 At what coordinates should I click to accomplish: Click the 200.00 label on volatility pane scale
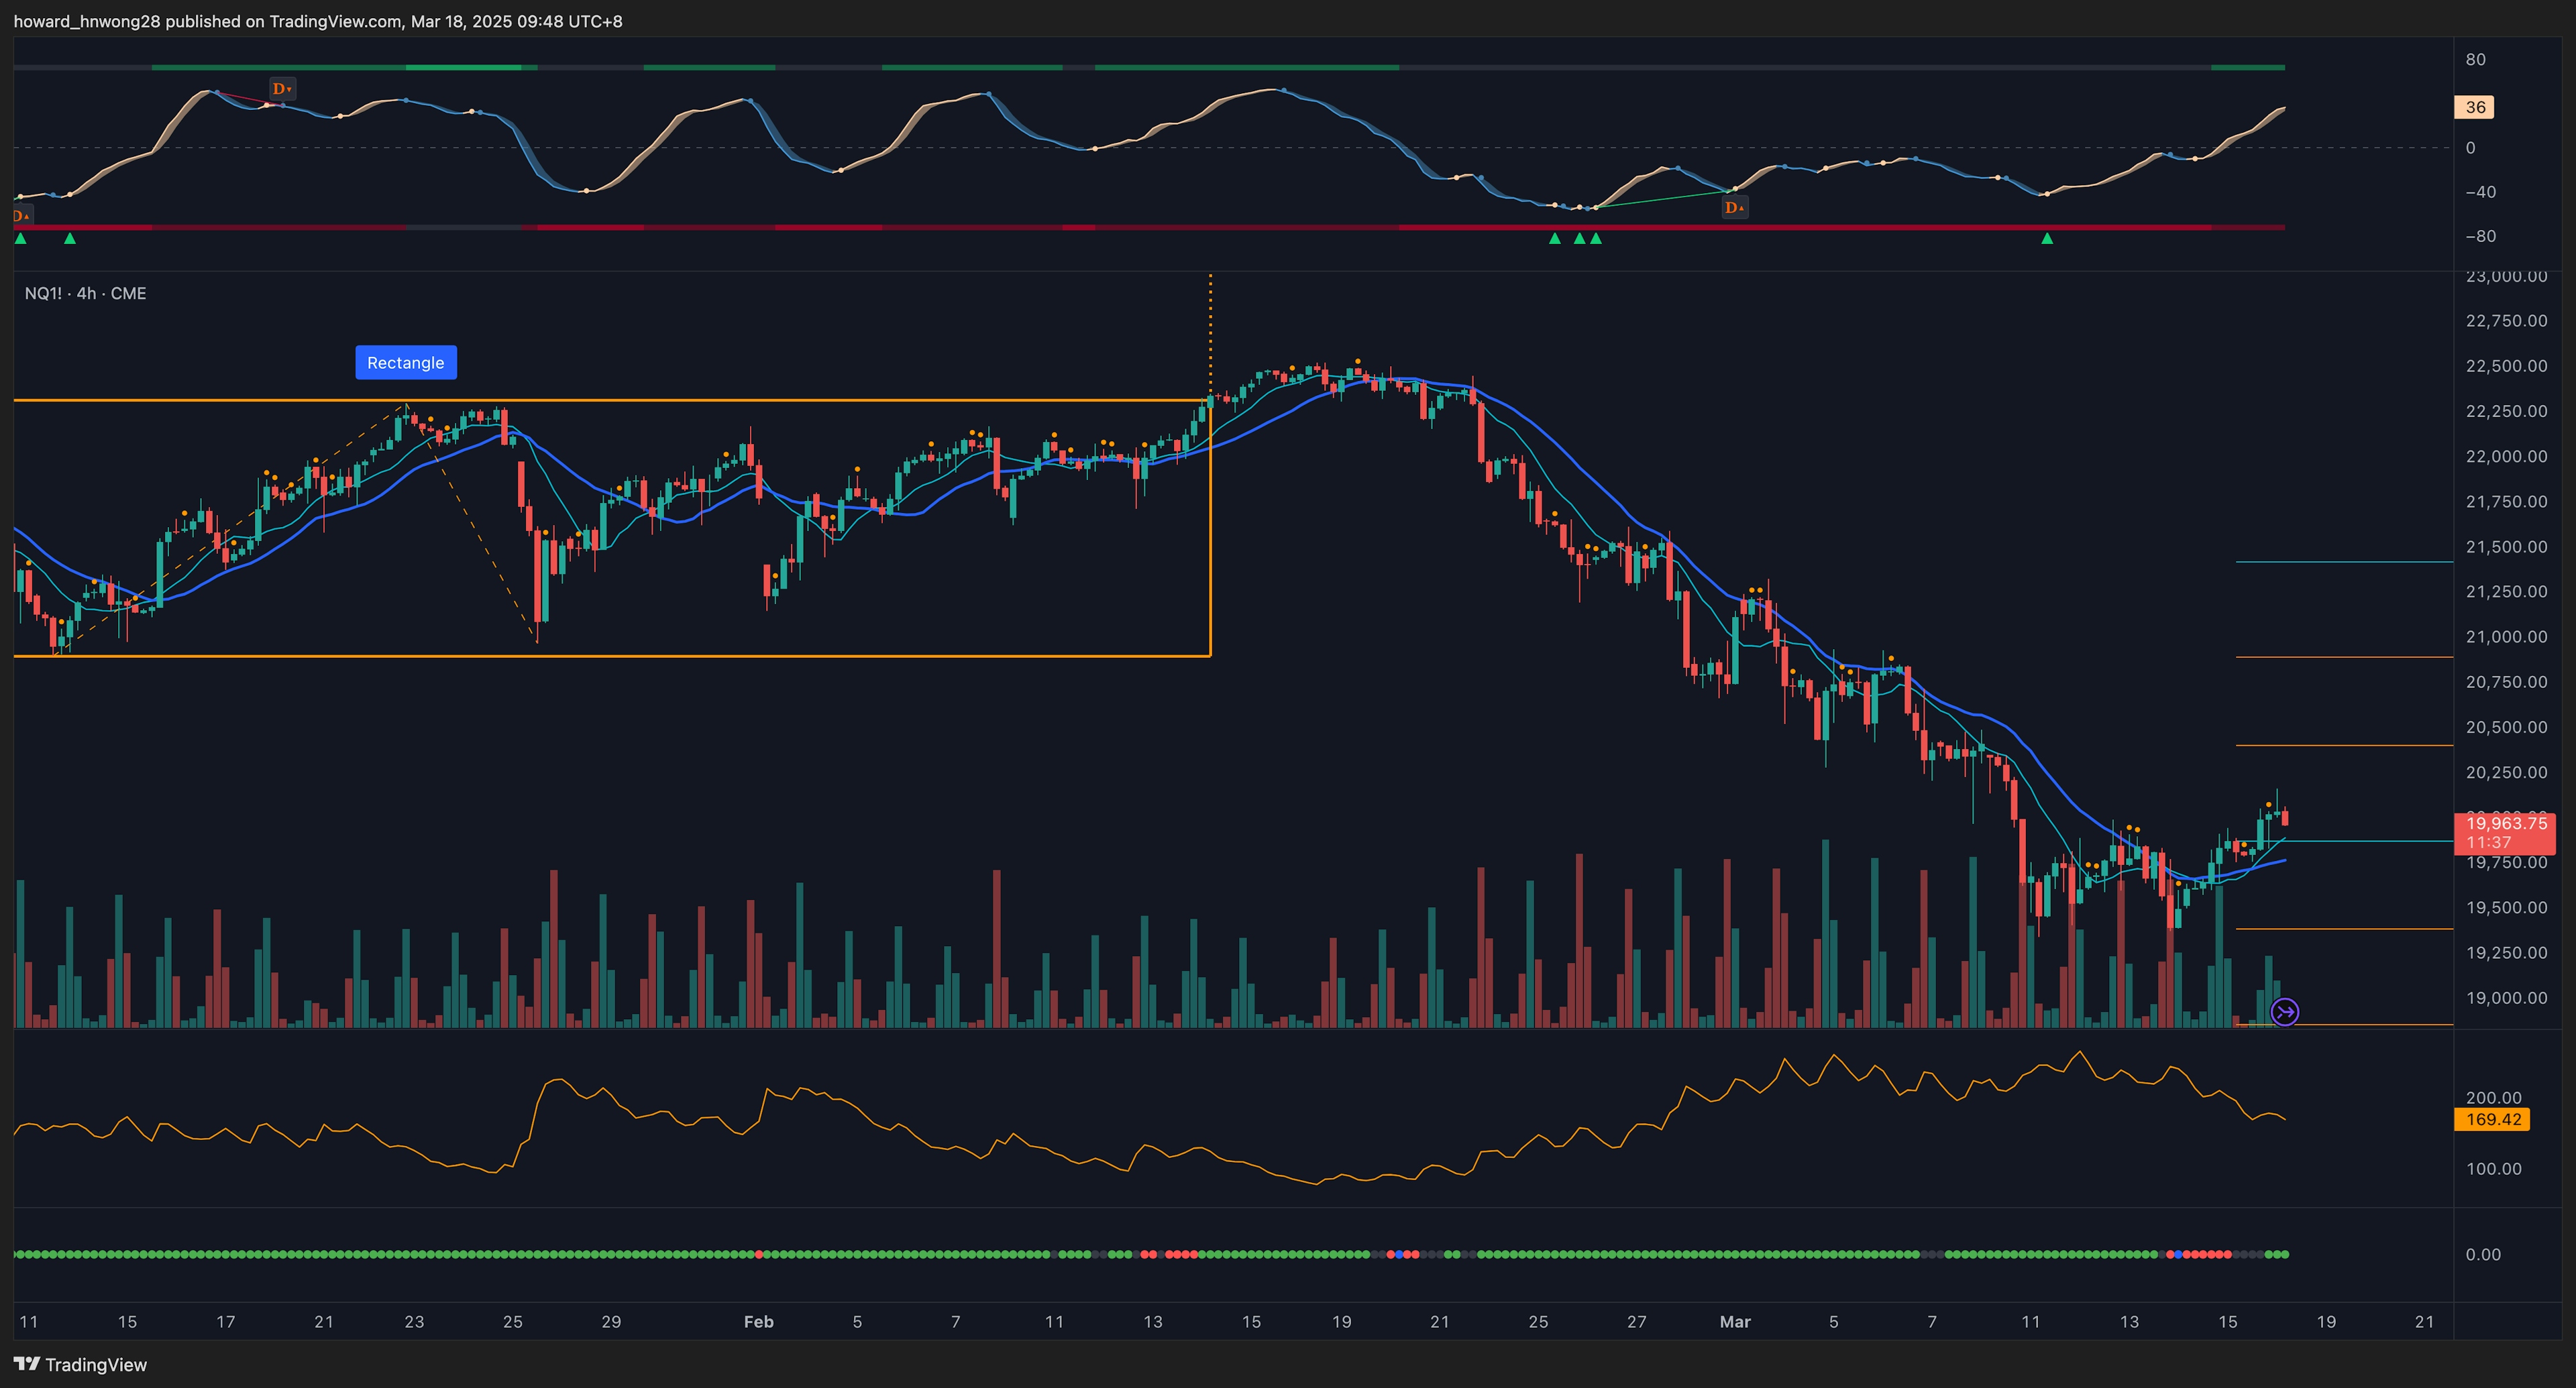click(2493, 1097)
